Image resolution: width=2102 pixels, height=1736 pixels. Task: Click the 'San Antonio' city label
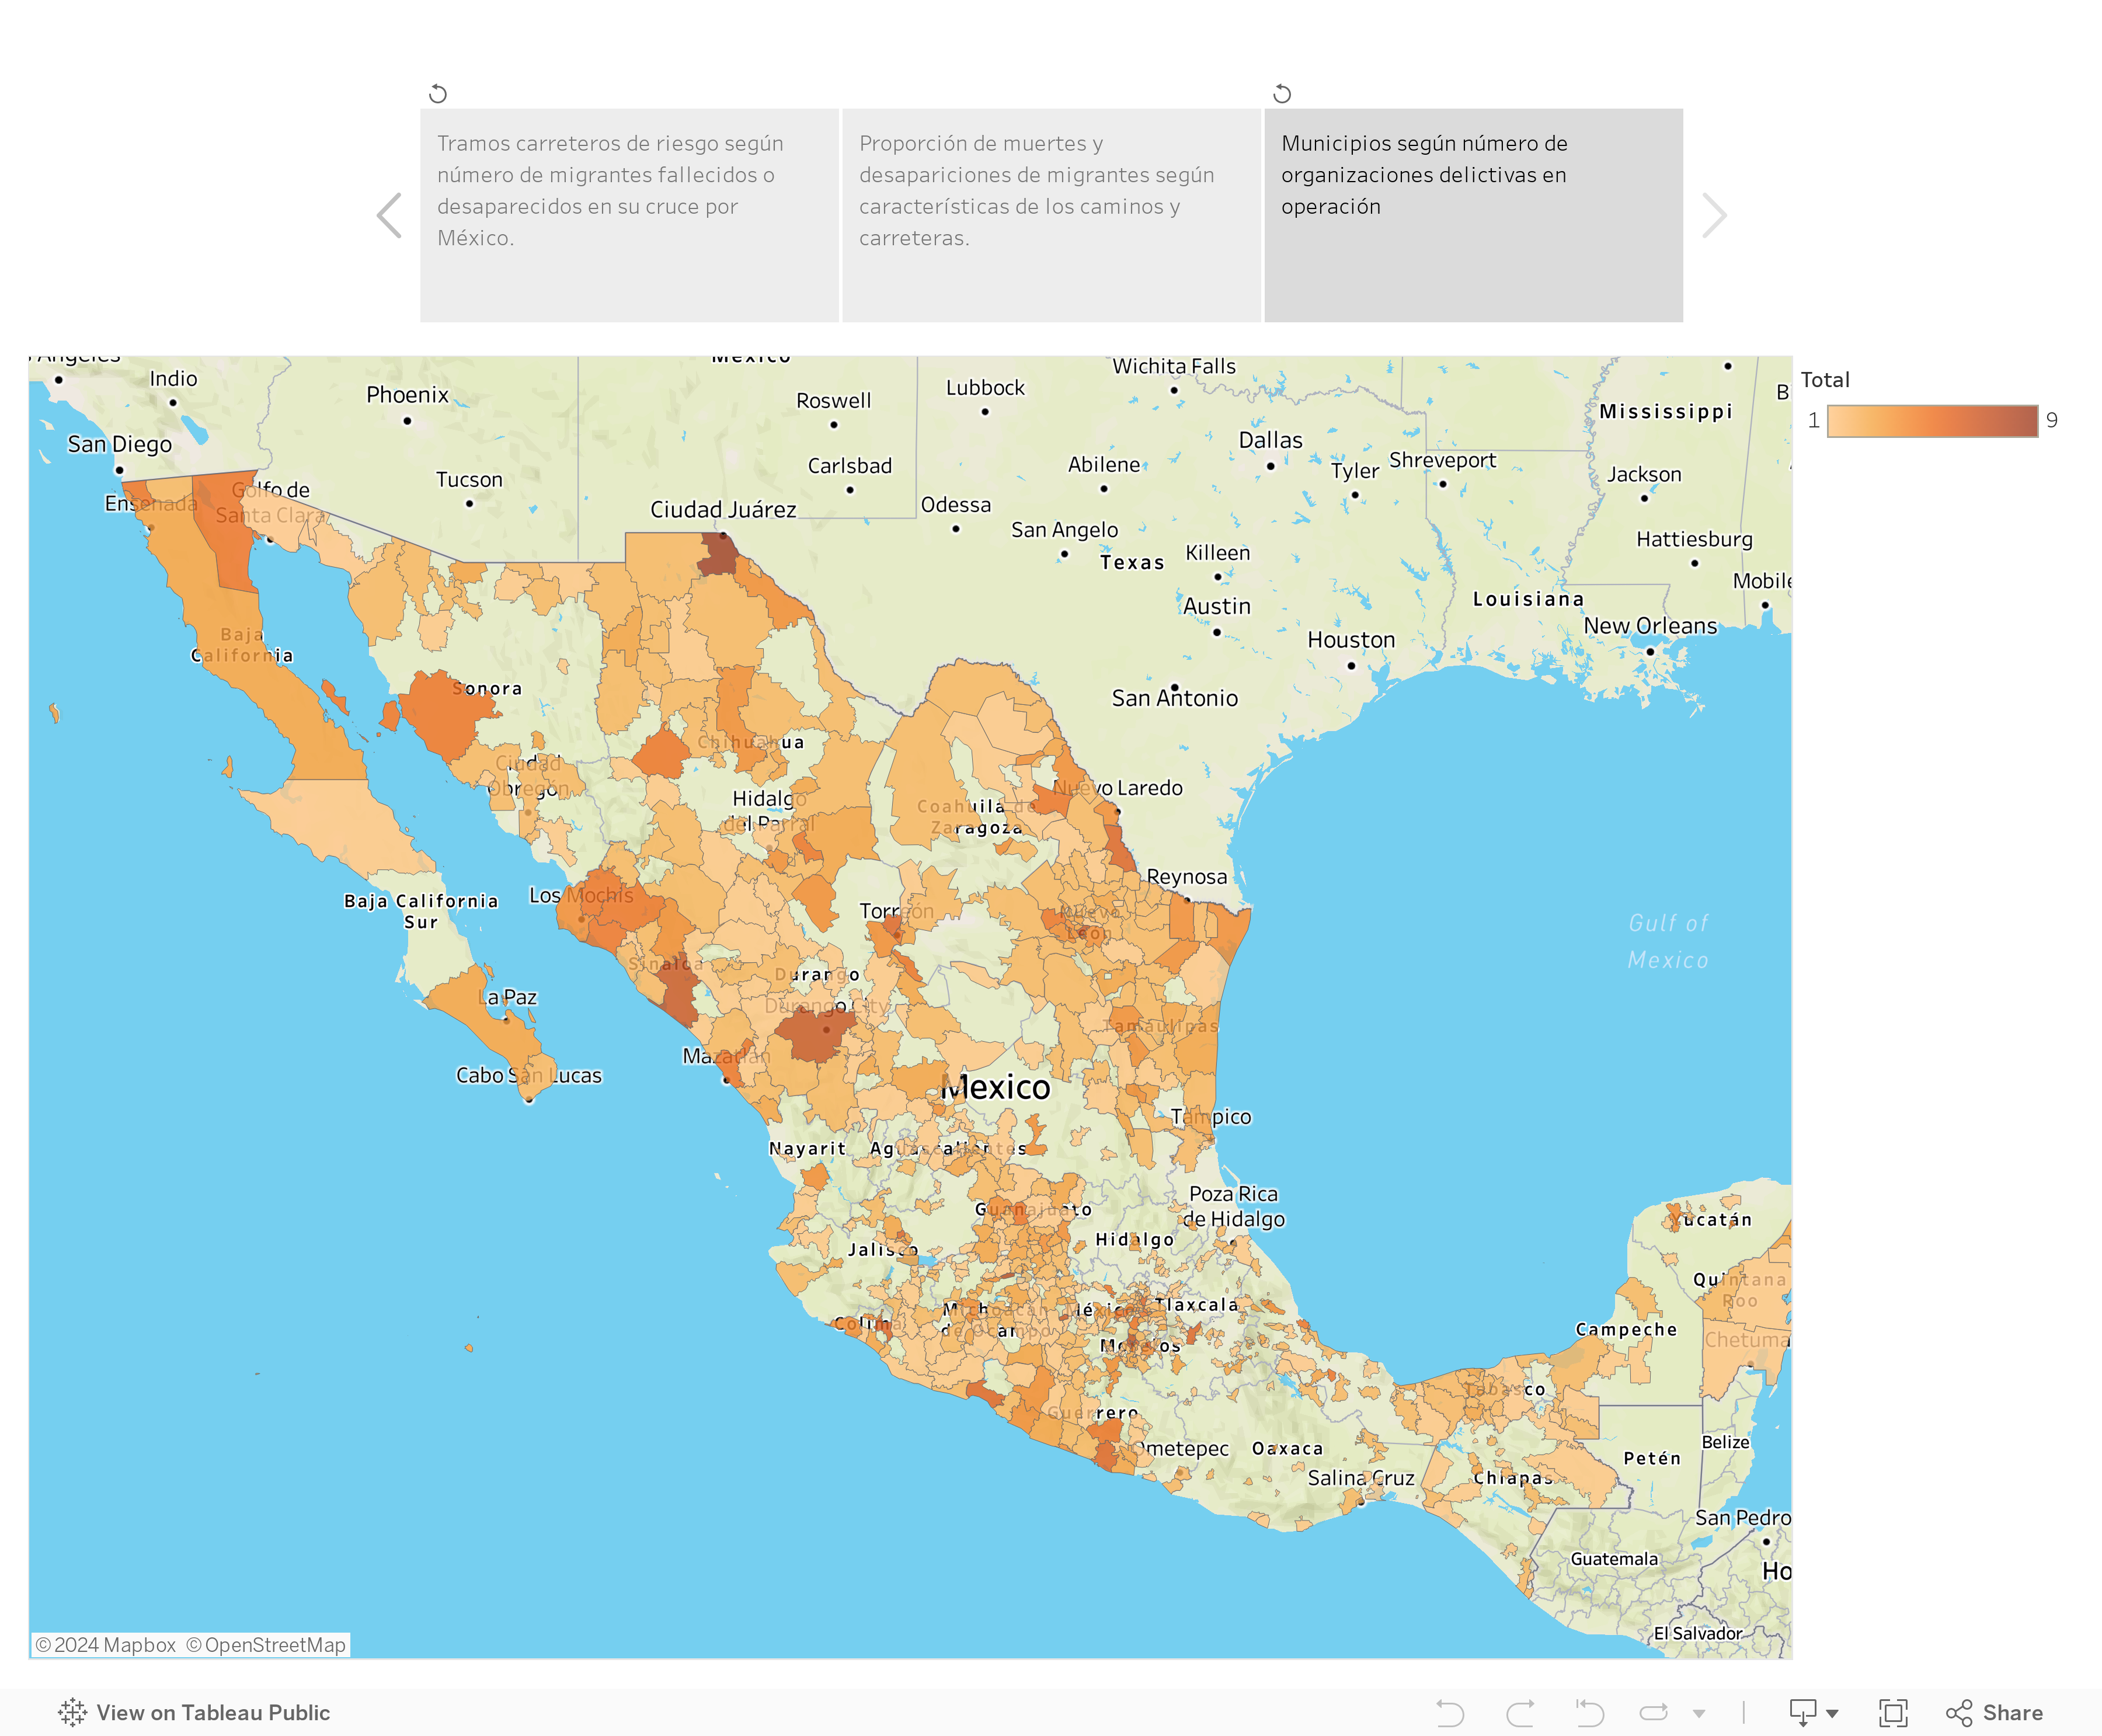pos(1175,698)
